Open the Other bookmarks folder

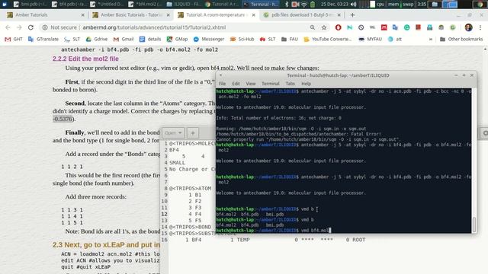point(461,39)
